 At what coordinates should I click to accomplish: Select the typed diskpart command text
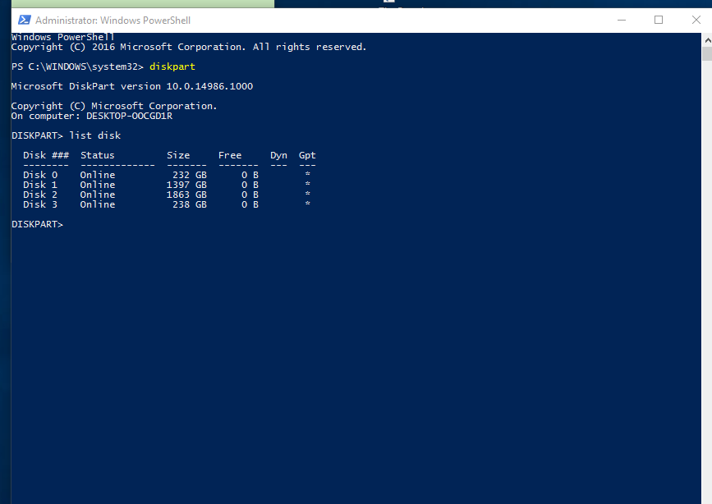pyautogui.click(x=172, y=66)
